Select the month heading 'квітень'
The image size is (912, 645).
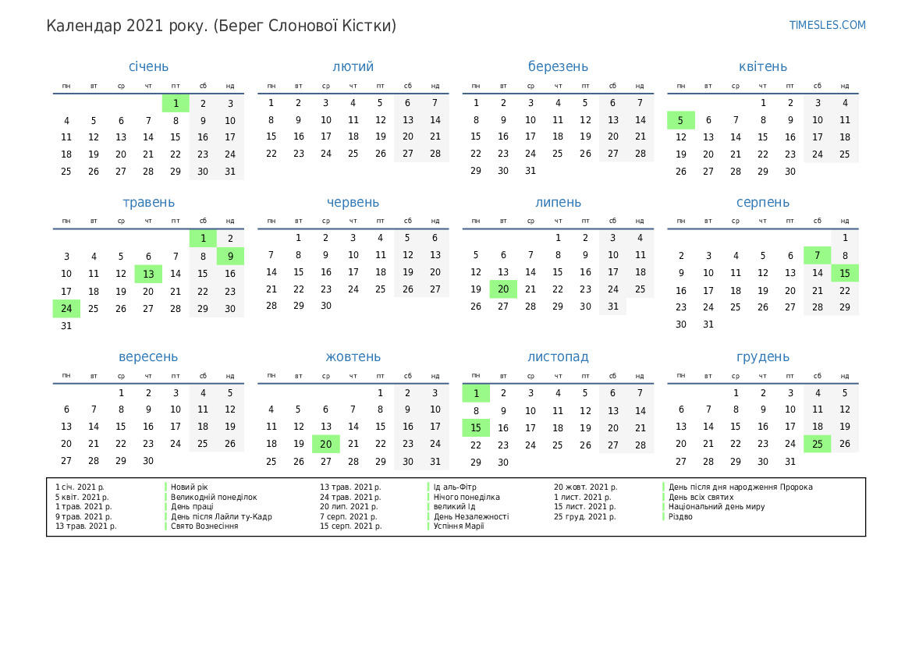tap(762, 66)
